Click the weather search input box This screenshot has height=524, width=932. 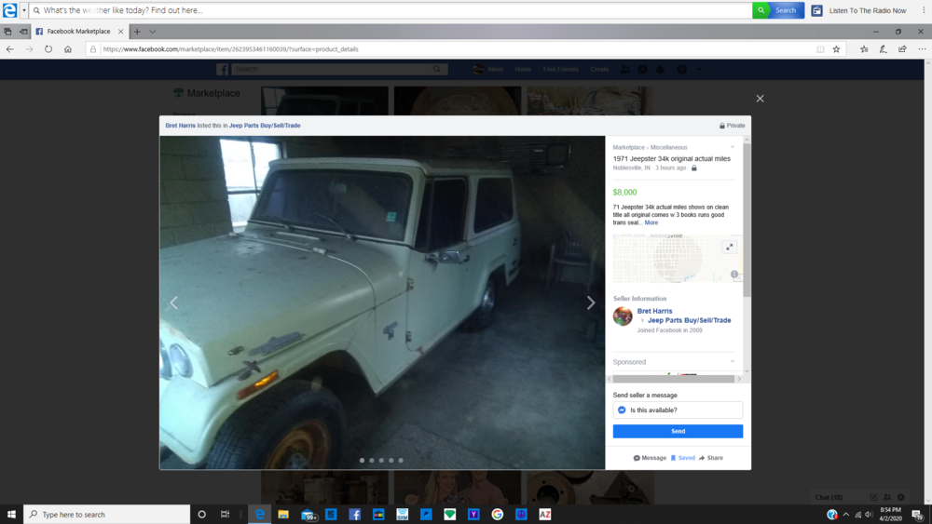click(x=392, y=10)
